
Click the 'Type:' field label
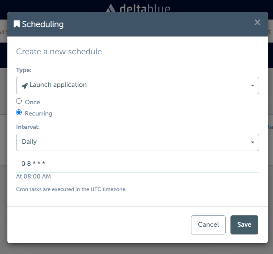24,69
